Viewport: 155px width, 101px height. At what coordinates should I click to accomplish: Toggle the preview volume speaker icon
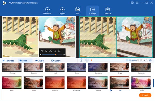[x=150, y=60]
